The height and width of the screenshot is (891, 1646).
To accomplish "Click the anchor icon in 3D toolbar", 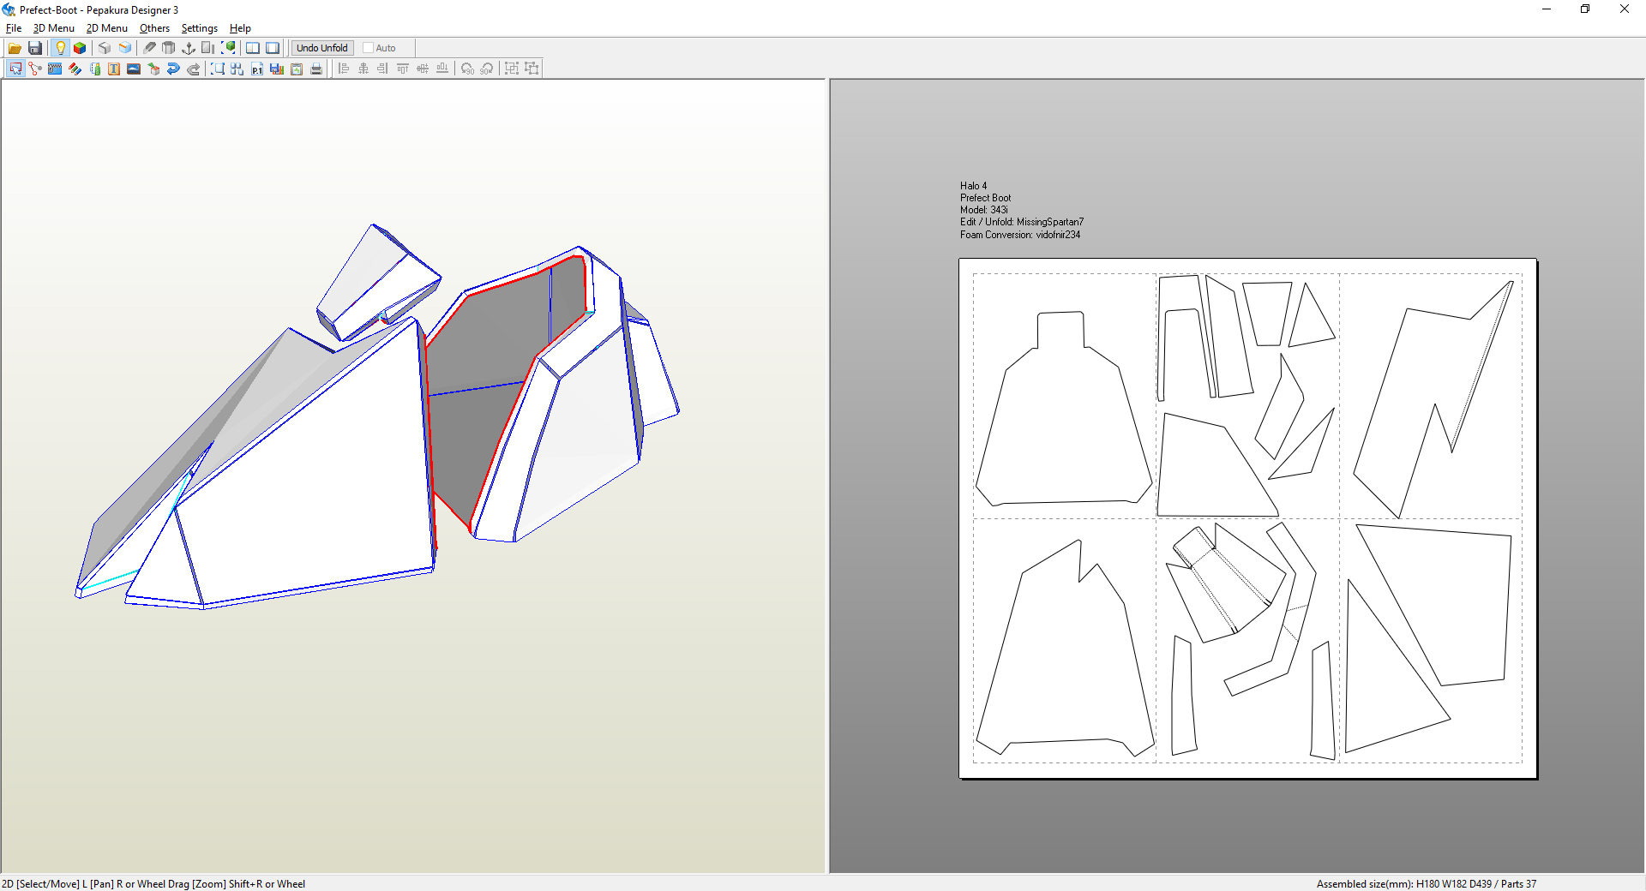I will 189,48.
